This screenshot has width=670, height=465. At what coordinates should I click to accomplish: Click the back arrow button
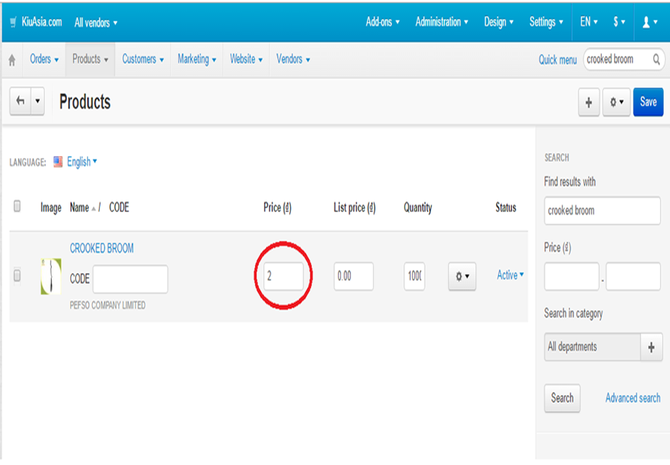(x=21, y=101)
